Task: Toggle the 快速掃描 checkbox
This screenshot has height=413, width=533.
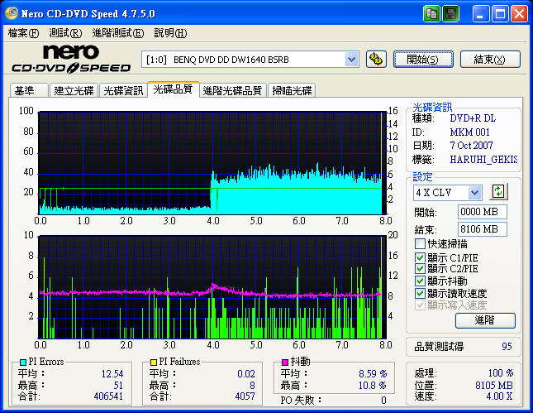Action: tap(420, 244)
